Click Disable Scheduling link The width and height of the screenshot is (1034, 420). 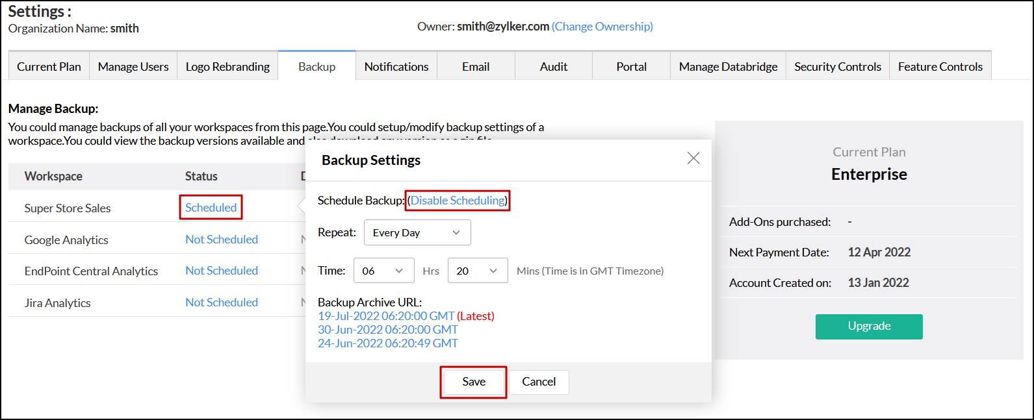coord(458,201)
